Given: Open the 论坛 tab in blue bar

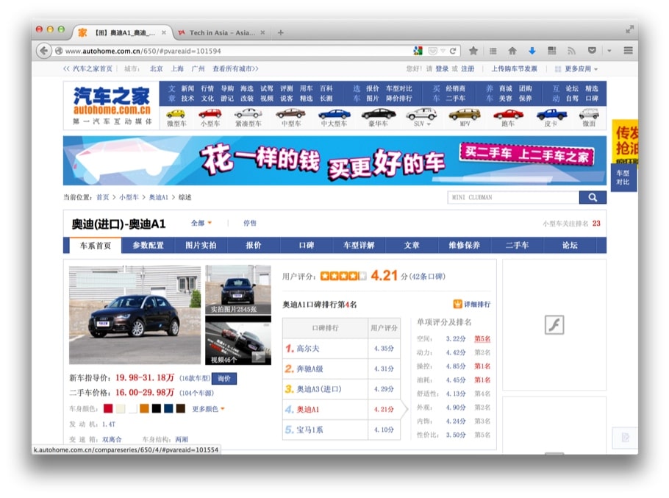Looking at the screenshot, I should [x=570, y=246].
